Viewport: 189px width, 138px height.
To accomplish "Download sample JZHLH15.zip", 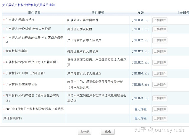I will (x=140, y=85).
